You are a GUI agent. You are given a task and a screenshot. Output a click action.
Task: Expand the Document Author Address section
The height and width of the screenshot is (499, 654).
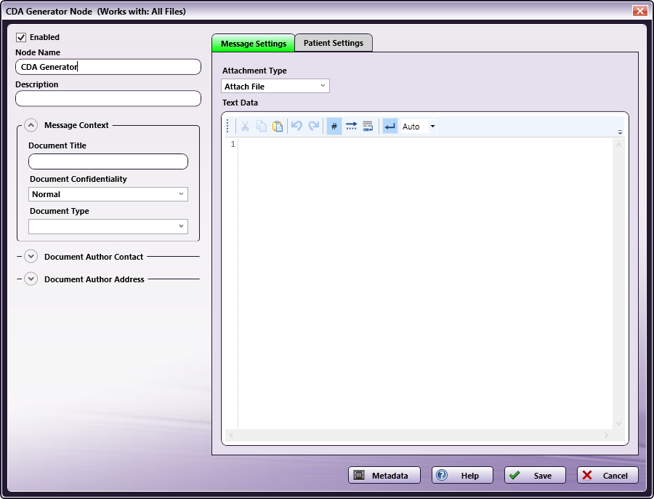pos(31,279)
